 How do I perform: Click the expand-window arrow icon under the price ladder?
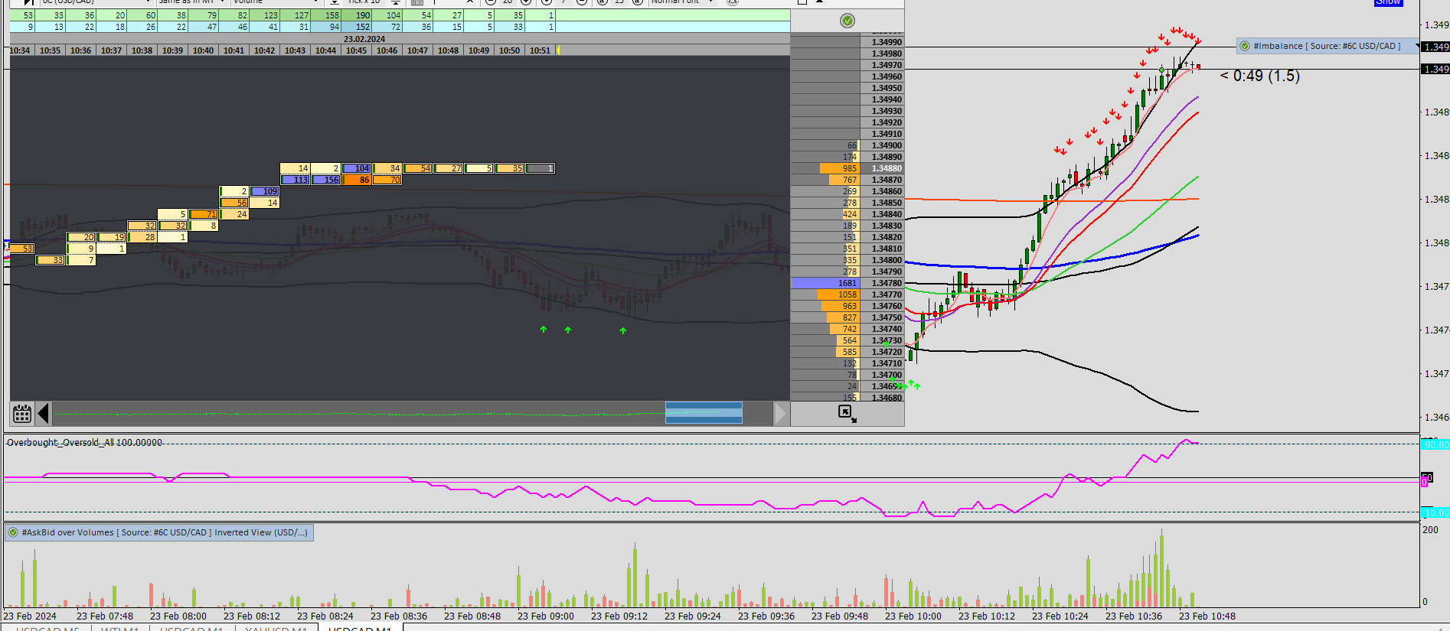[x=847, y=414]
